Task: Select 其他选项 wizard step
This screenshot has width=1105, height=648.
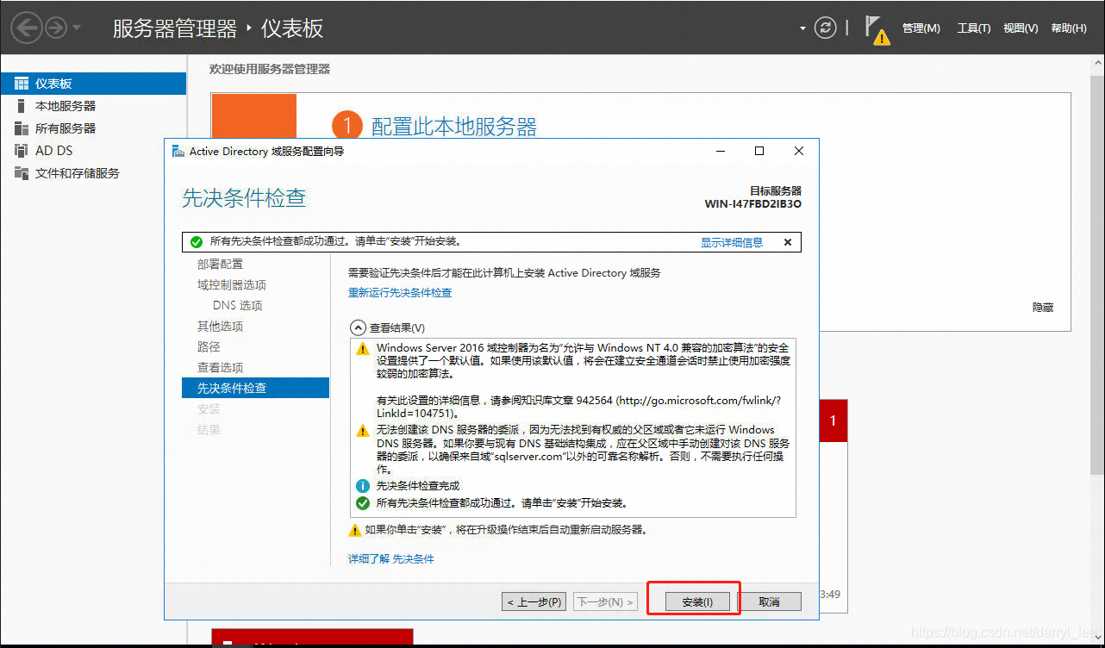Action: (x=220, y=326)
